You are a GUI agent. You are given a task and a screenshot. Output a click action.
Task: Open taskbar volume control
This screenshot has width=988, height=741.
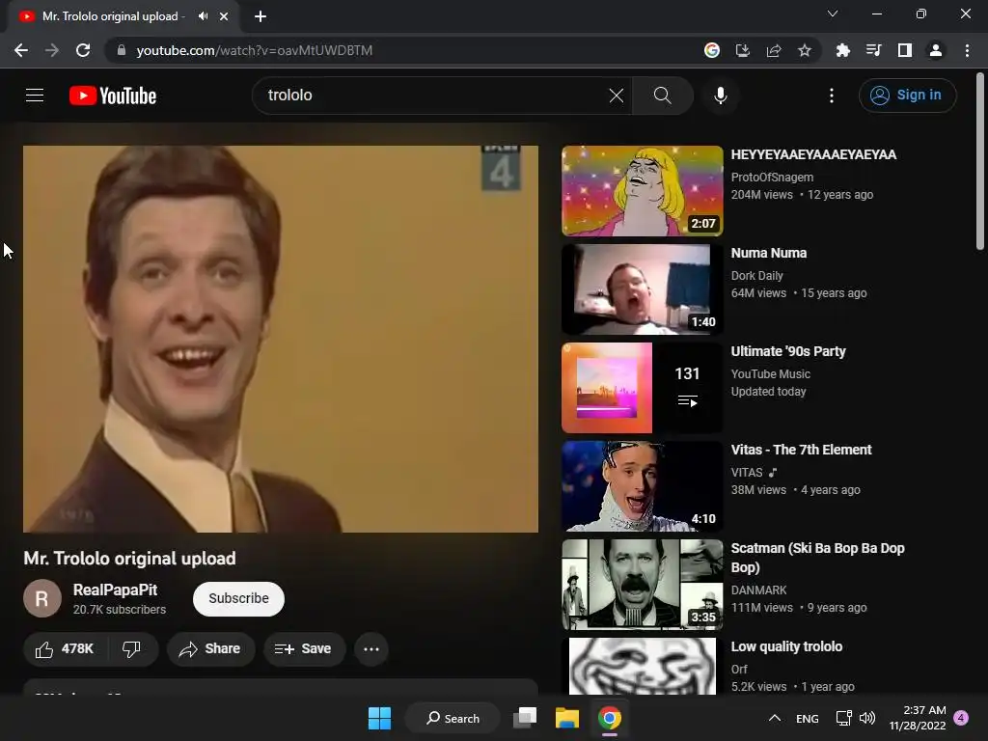point(867,718)
